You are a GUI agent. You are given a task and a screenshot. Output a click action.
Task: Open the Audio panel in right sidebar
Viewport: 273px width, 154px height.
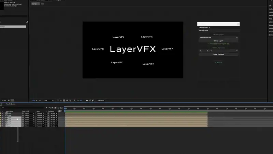271,9
